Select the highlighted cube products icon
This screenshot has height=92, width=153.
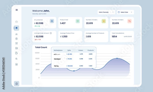click(16, 28)
